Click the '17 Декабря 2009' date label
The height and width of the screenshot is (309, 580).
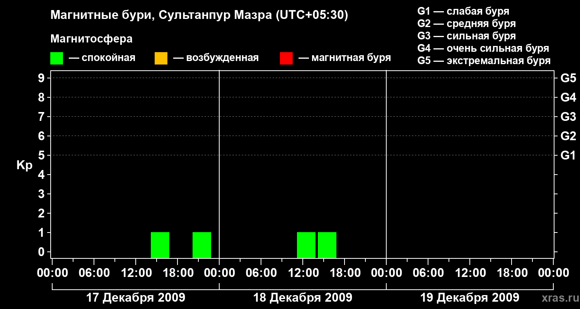pos(135,298)
